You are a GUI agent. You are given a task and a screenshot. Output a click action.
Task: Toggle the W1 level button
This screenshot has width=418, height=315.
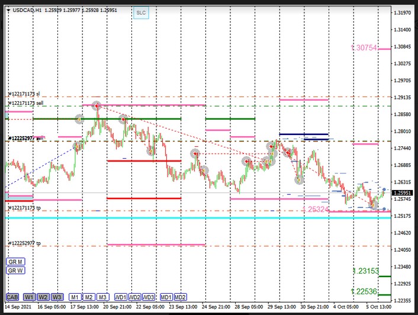pyautogui.click(x=29, y=297)
